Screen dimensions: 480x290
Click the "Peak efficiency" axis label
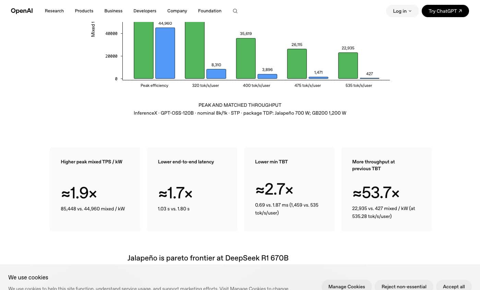[154, 85]
